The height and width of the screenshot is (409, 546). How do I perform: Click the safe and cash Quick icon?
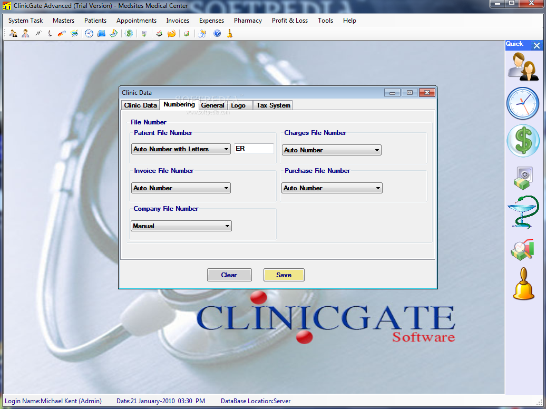pyautogui.click(x=523, y=178)
